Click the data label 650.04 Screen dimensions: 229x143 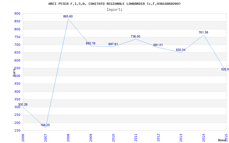click(x=181, y=50)
